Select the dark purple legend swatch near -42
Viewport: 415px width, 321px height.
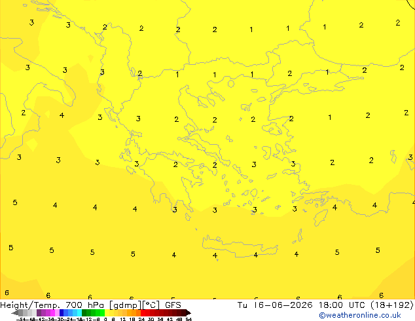(39, 312)
